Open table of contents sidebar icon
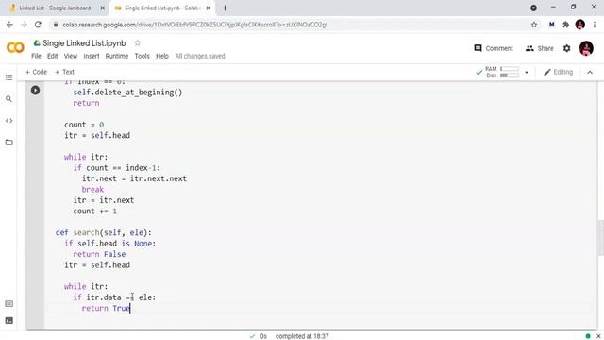This screenshot has width=604, height=340. [8, 77]
